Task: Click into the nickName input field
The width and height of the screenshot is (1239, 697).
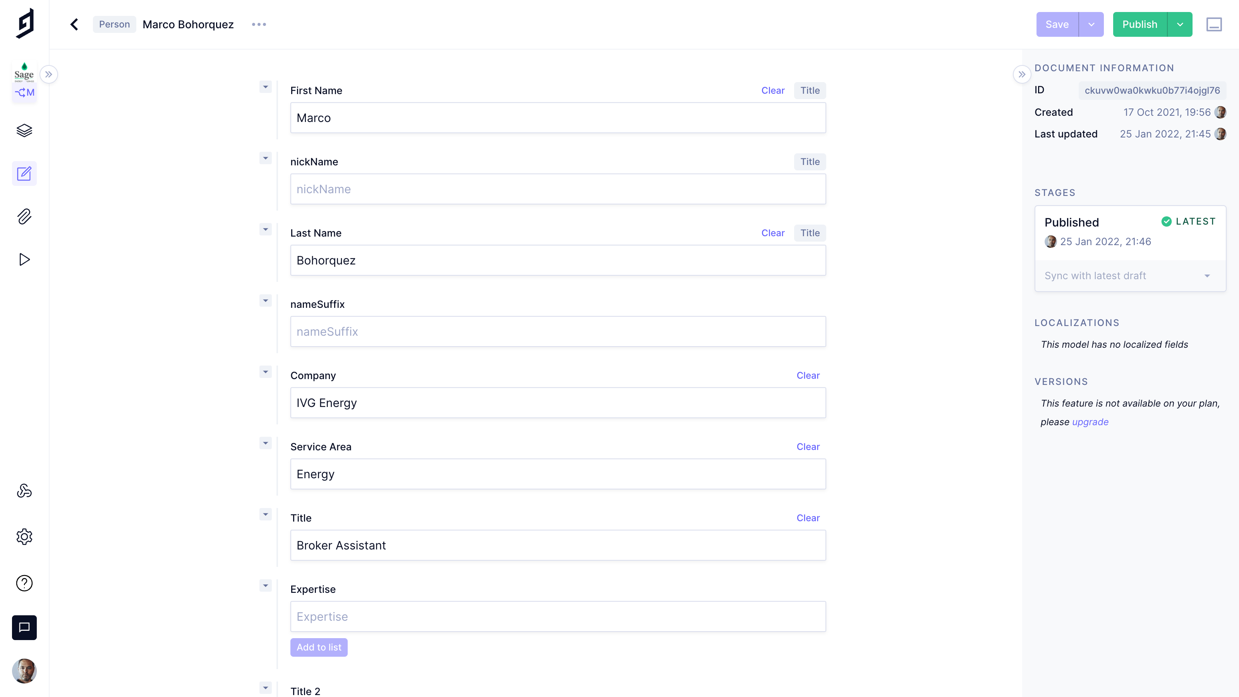Action: [x=558, y=189]
